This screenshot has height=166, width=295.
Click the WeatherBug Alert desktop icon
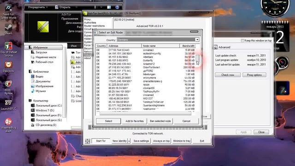click(x=8, y=125)
